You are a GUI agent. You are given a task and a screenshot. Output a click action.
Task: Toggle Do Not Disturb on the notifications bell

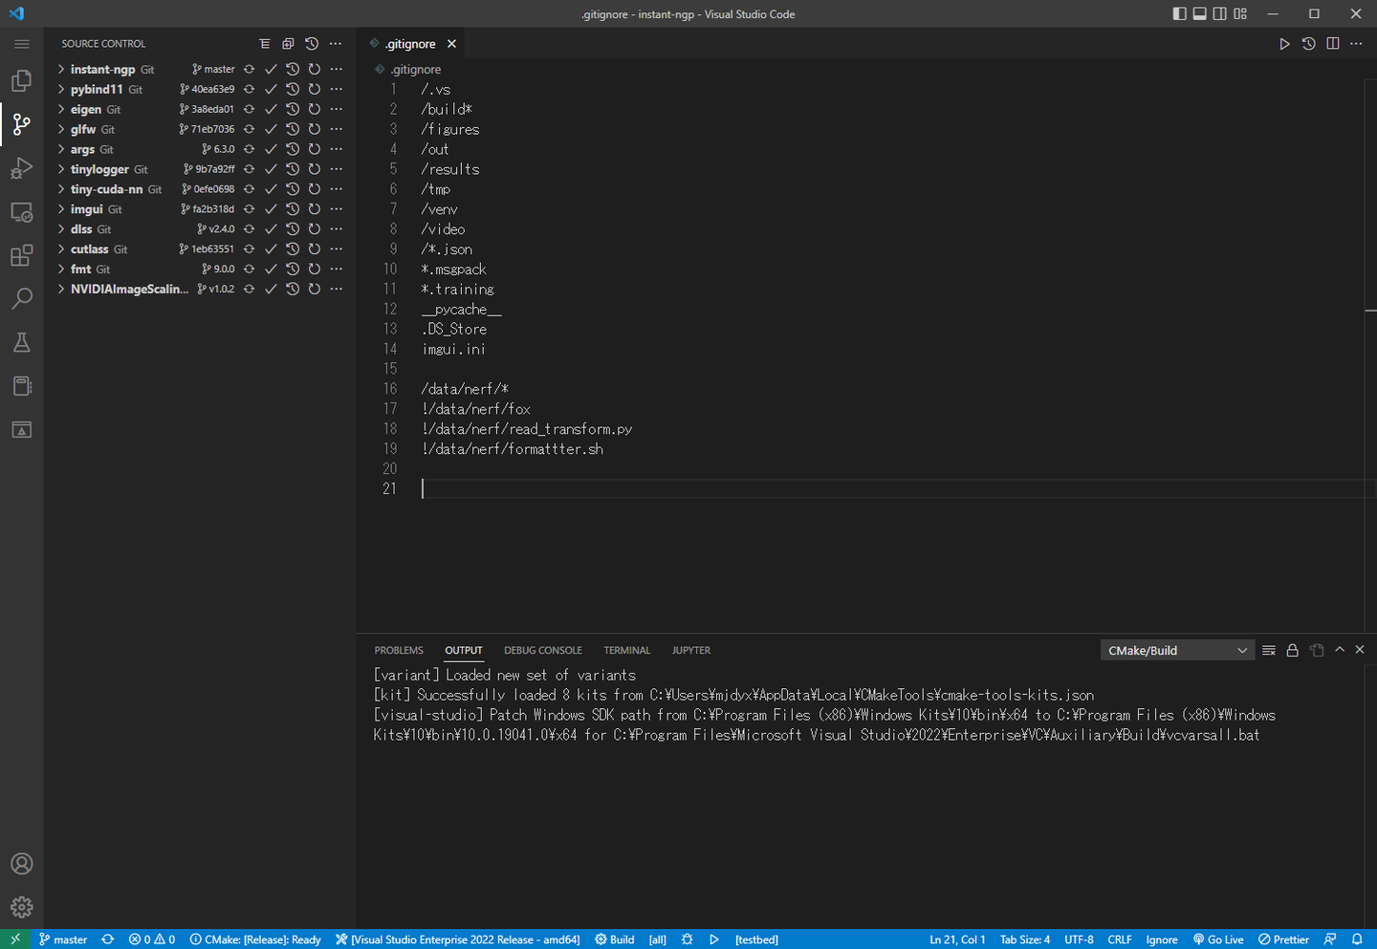[x=1359, y=939]
